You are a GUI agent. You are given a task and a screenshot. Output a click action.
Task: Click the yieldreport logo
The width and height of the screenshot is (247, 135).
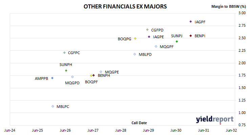pos(215,119)
